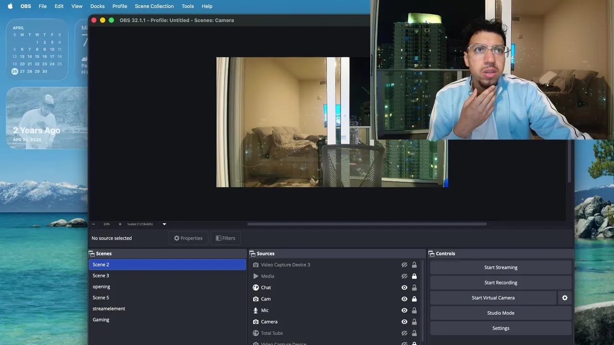Click the Controls dock panel icon
614x345 pixels.
pyautogui.click(x=432, y=253)
